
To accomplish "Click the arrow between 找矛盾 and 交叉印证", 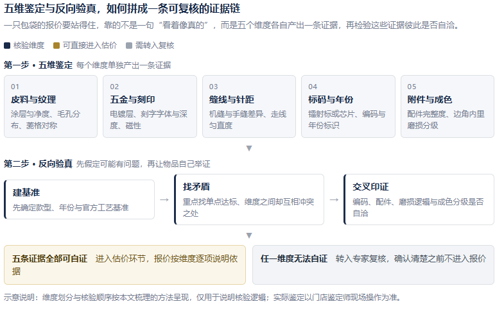I will click(334, 199).
